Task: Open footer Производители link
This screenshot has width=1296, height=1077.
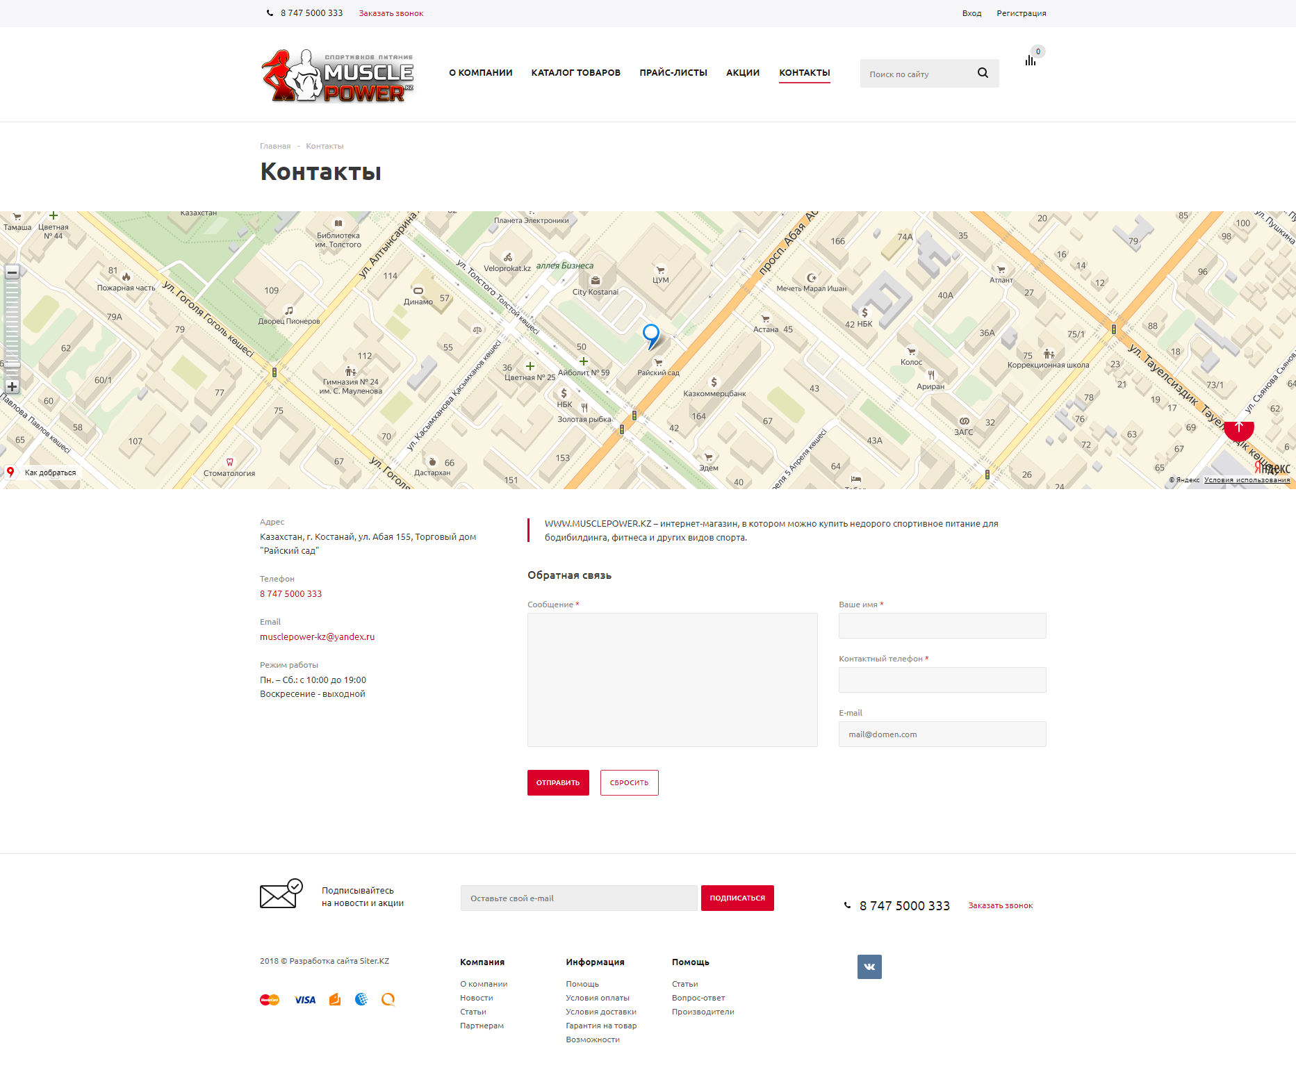Action: [703, 1012]
